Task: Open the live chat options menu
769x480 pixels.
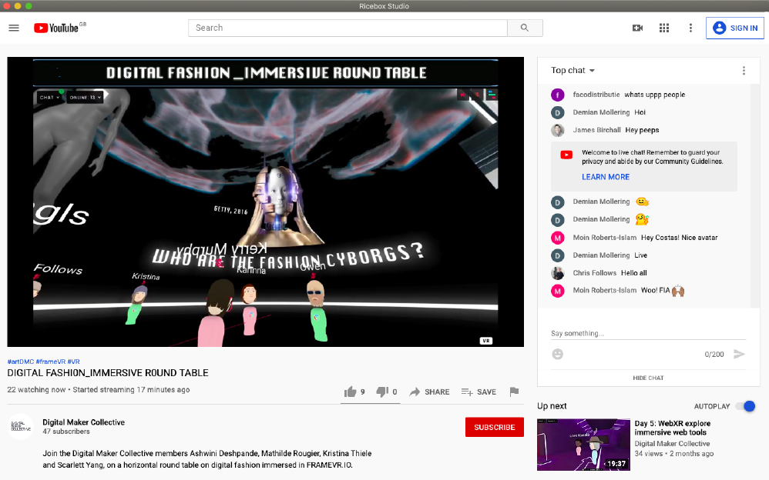Action: click(744, 71)
